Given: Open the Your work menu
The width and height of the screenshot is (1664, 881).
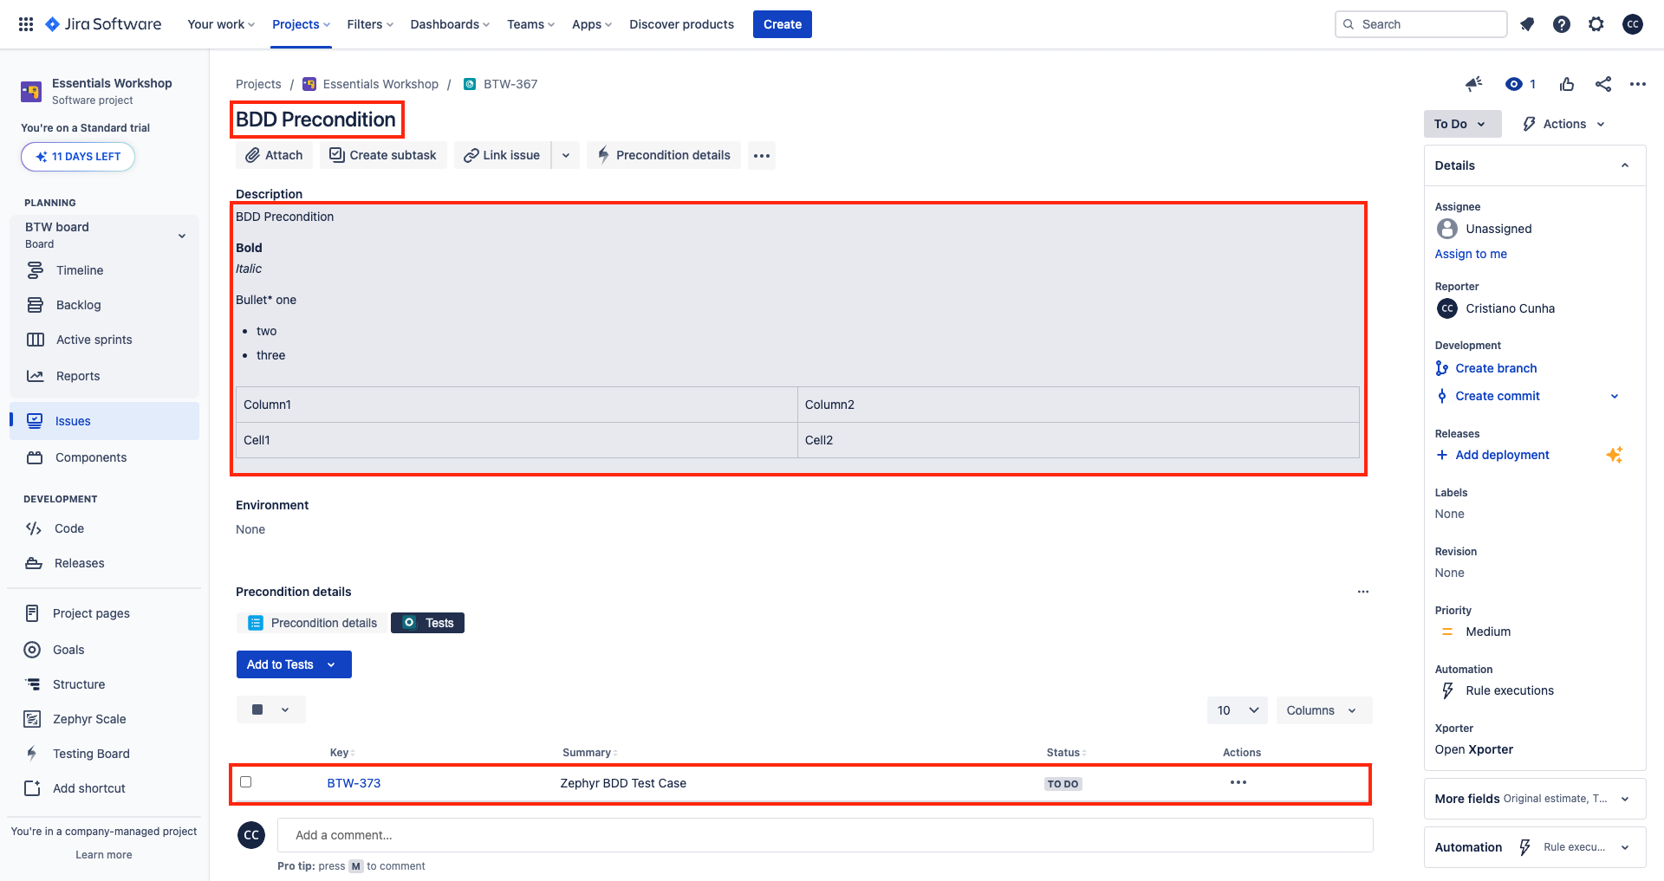Looking at the screenshot, I should click(x=221, y=24).
